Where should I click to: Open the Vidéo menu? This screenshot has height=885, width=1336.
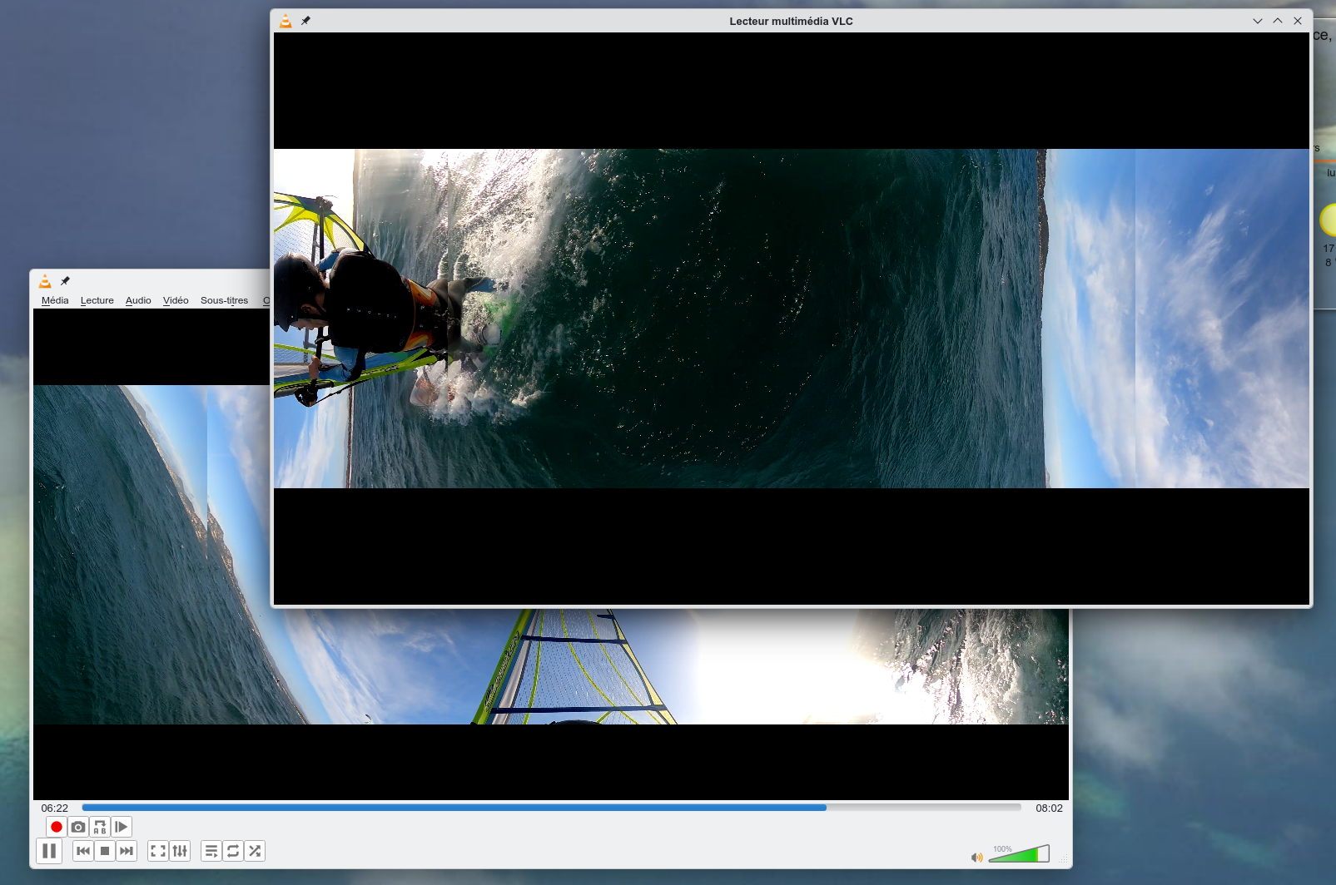[x=175, y=300]
